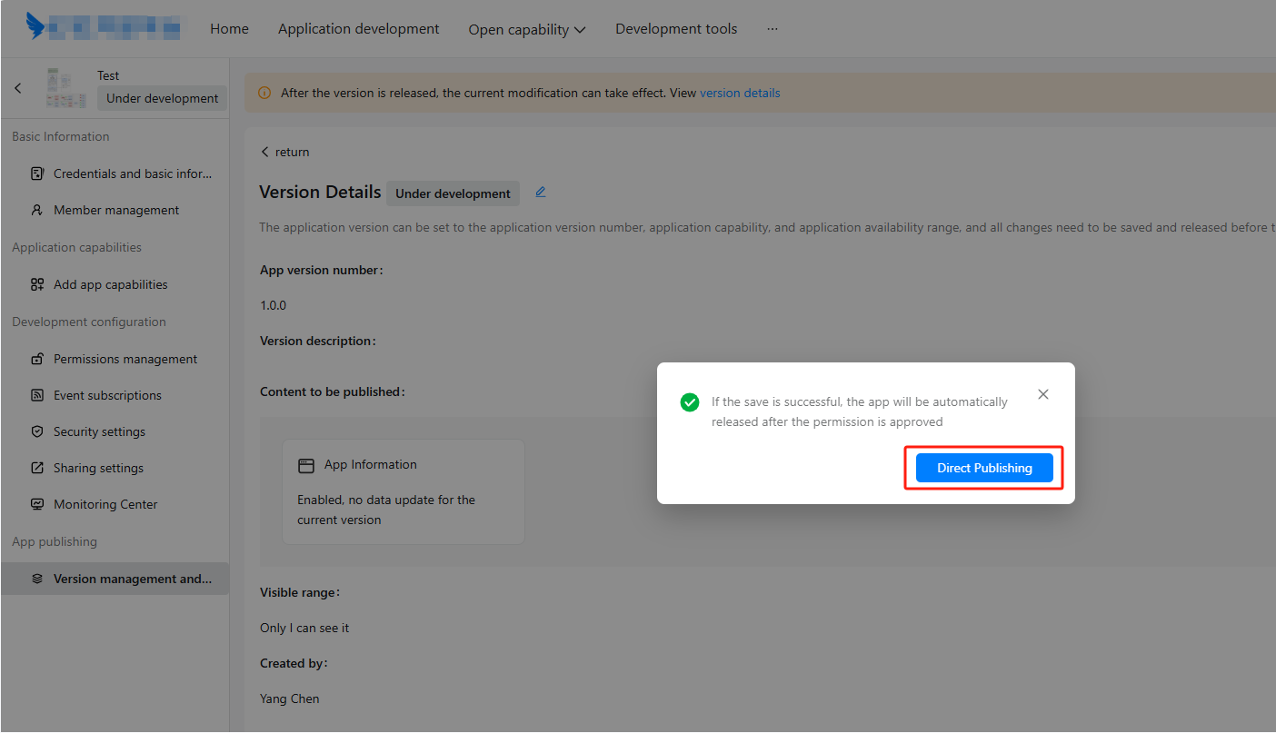Select the Security settings shield icon
Viewport: 1276px width, 733px height.
coord(37,431)
